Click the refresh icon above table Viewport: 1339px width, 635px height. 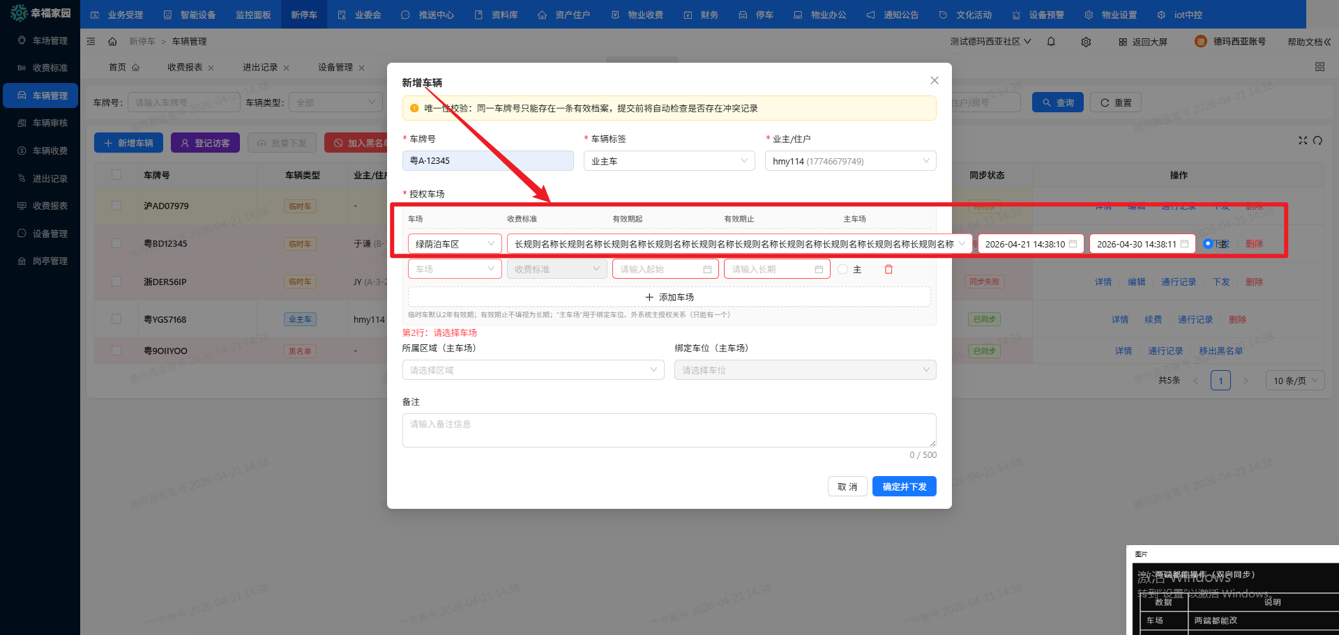[x=1317, y=141]
